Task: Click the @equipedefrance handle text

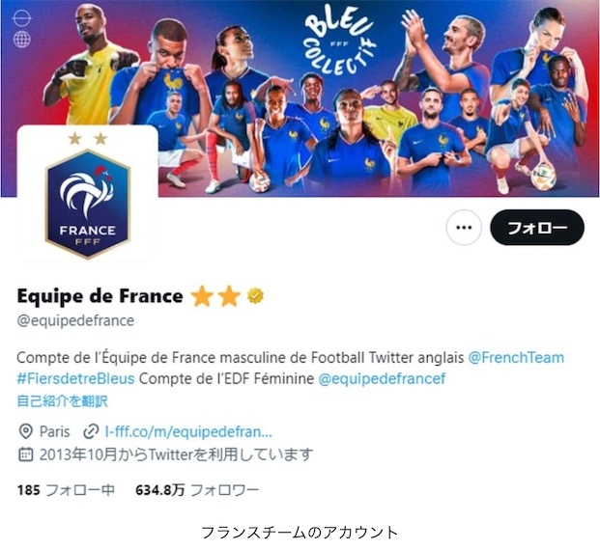Action: click(75, 320)
